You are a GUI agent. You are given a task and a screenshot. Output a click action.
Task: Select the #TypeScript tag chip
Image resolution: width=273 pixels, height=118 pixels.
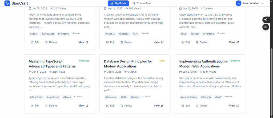(x=36, y=97)
